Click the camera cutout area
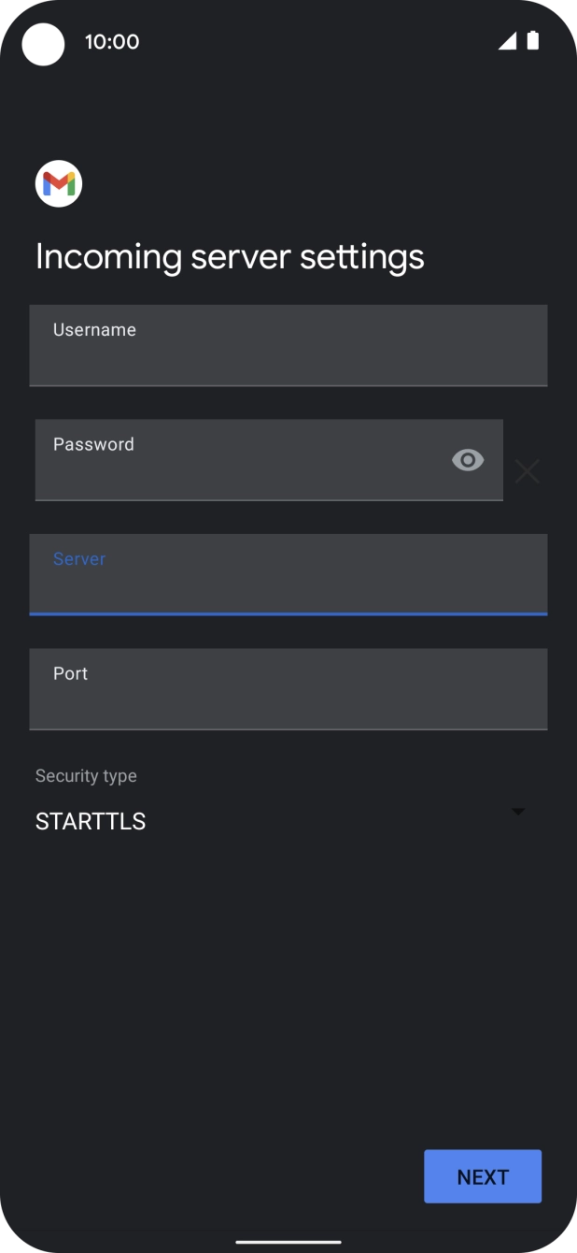The height and width of the screenshot is (1253, 577). (44, 44)
